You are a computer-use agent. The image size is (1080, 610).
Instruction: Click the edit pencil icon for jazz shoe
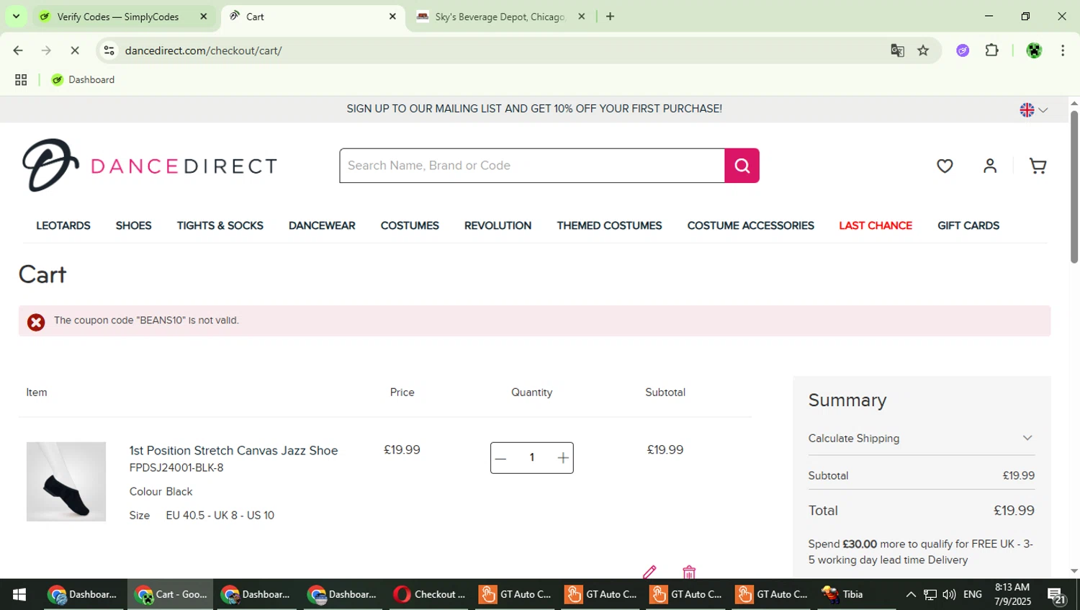point(649,572)
